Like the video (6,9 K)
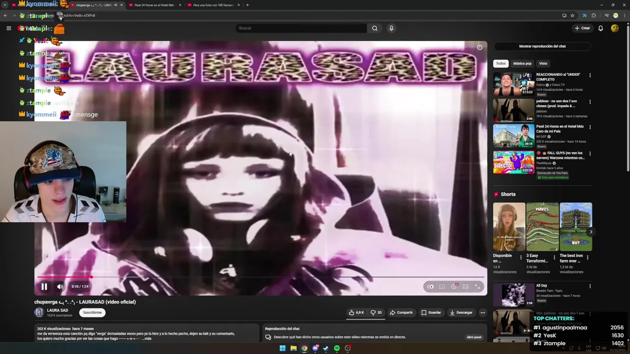 point(356,313)
